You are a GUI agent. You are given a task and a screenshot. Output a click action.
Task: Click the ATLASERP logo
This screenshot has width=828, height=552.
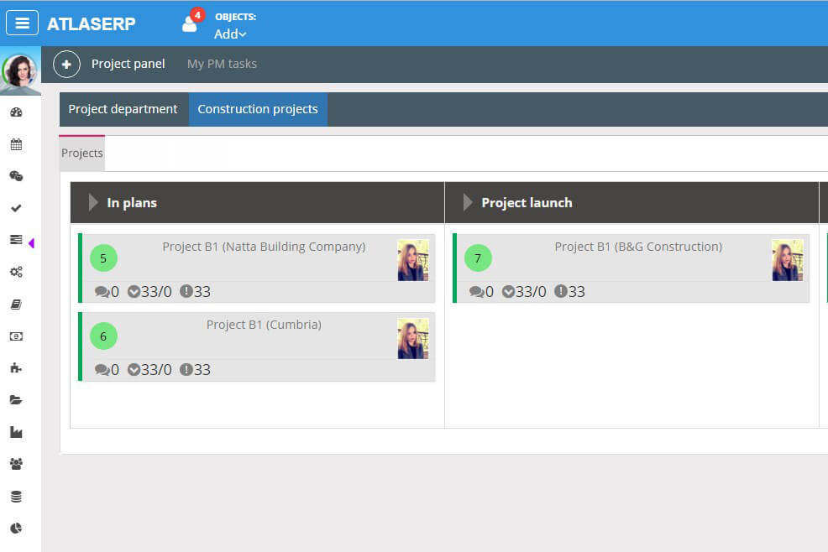click(x=92, y=23)
